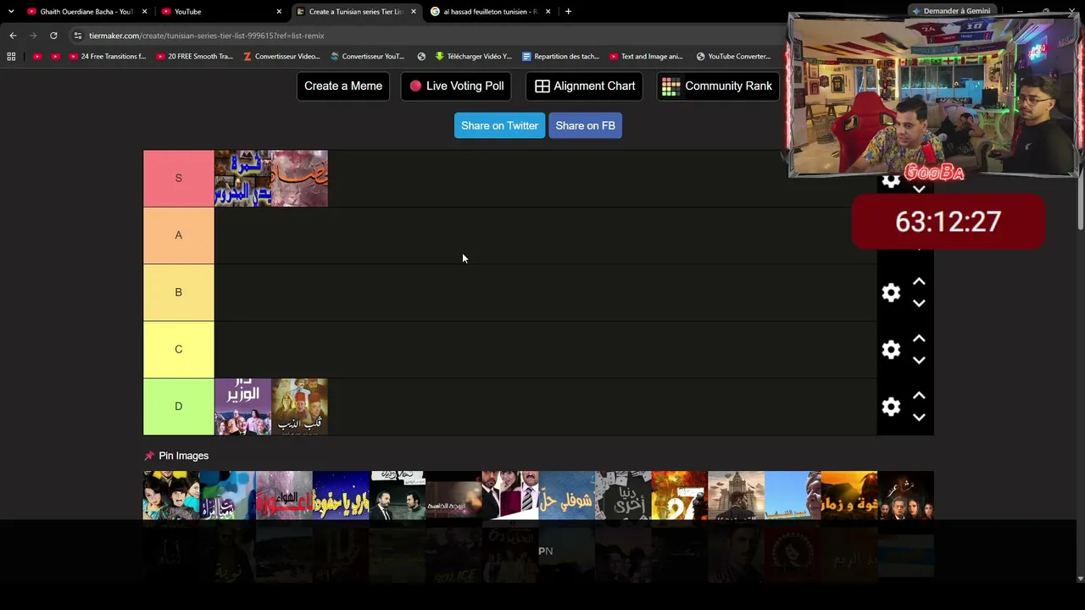Click the Create a Meme button
The width and height of the screenshot is (1085, 610).
click(343, 86)
